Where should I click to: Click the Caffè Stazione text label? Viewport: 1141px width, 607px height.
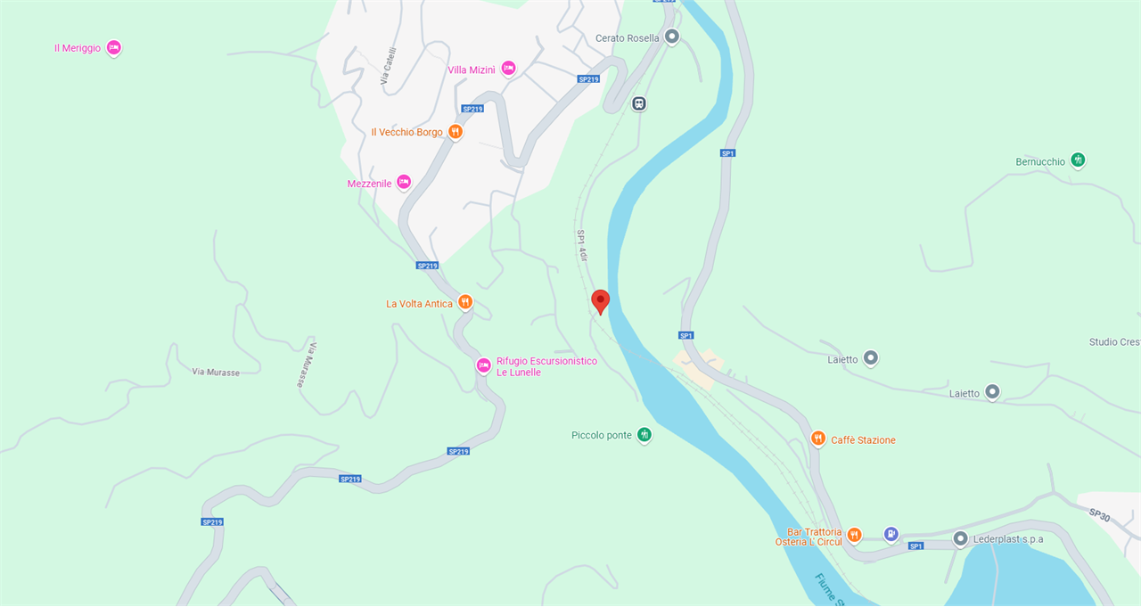click(863, 440)
